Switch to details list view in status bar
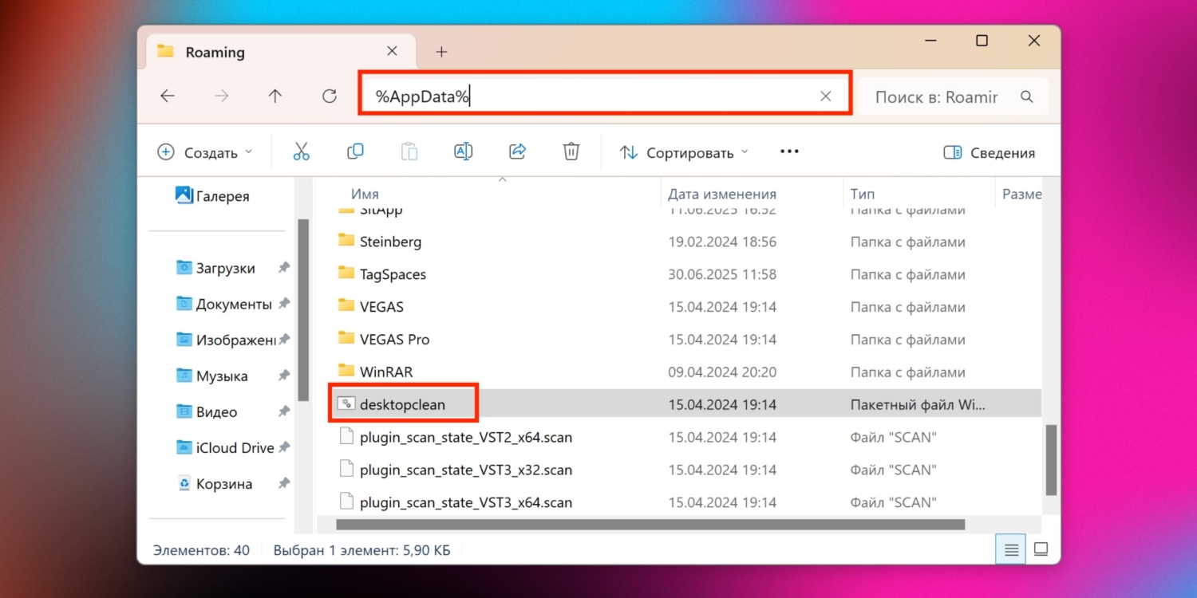The width and height of the screenshot is (1197, 598). pyautogui.click(x=1011, y=549)
